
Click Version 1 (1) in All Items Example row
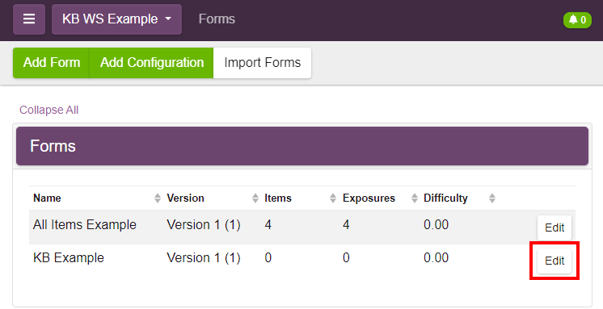pos(204,224)
